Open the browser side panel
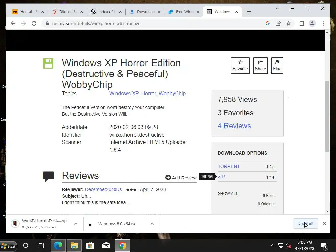 [x=302, y=23]
